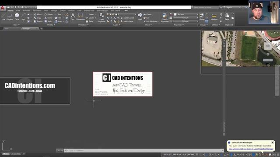Toggle MODEL space in status bar
Viewport: 280px width, 157px height.
pos(191,154)
